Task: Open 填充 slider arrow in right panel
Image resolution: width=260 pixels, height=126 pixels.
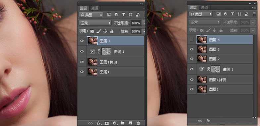Action: click(253, 30)
